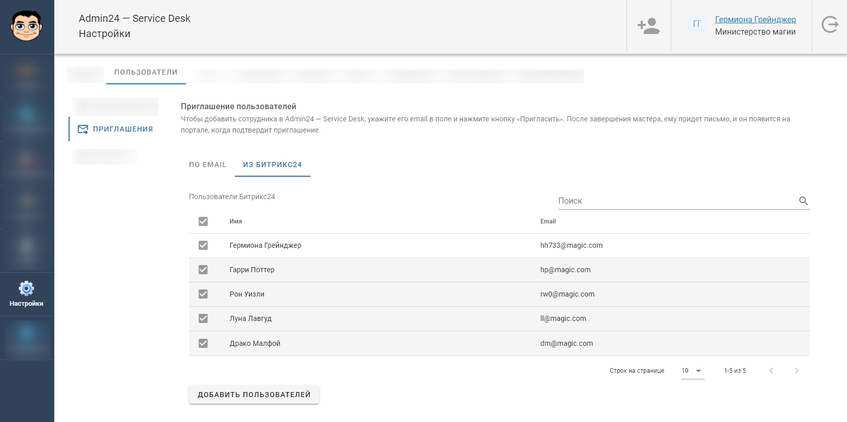Click the logout arrow icon

coord(830,24)
